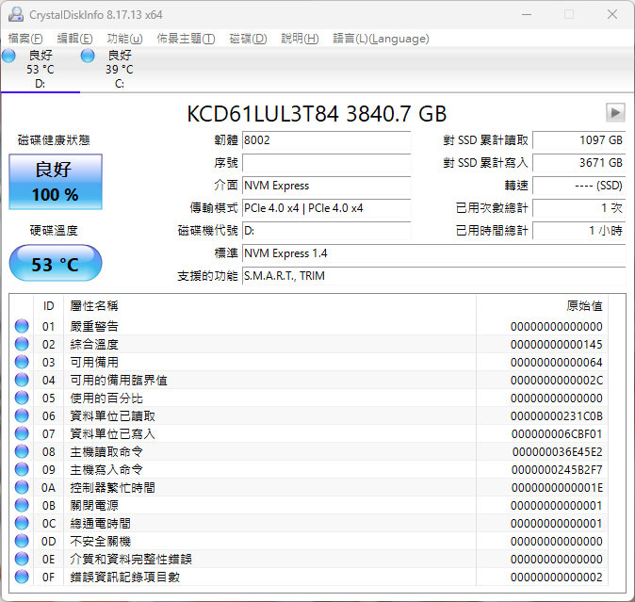Viewport: 635px width, 602px height.
Task: Click the power on count value 1 次
Action: (579, 208)
